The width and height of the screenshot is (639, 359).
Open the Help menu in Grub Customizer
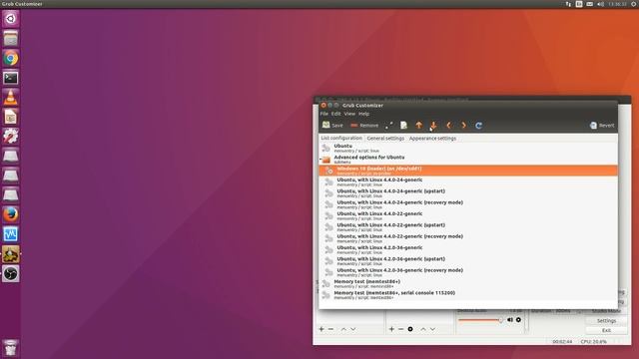(363, 114)
